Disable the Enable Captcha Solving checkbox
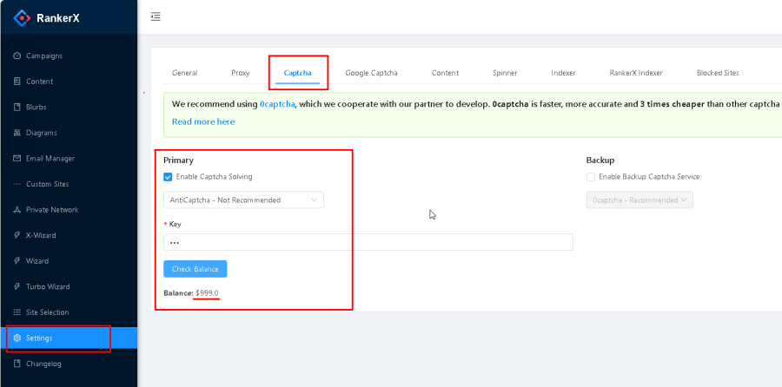 (169, 177)
